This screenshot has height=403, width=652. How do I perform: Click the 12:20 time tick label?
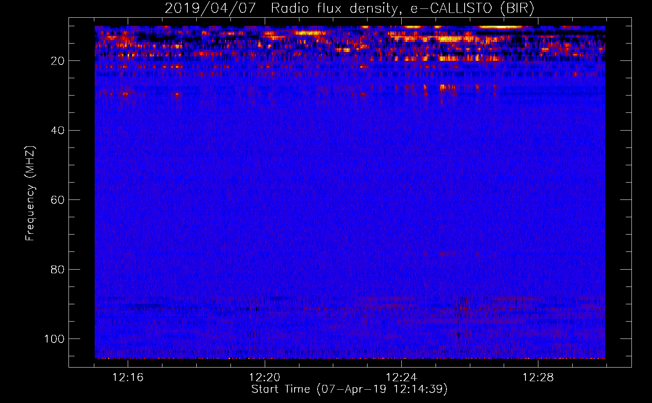tap(265, 378)
